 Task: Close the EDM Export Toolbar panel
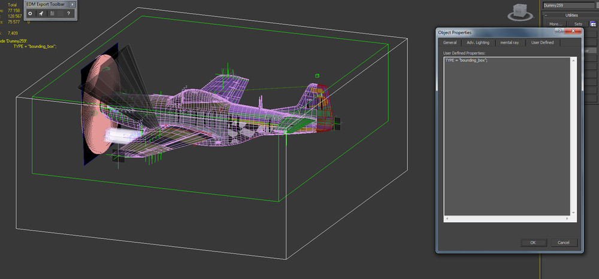pyautogui.click(x=72, y=4)
